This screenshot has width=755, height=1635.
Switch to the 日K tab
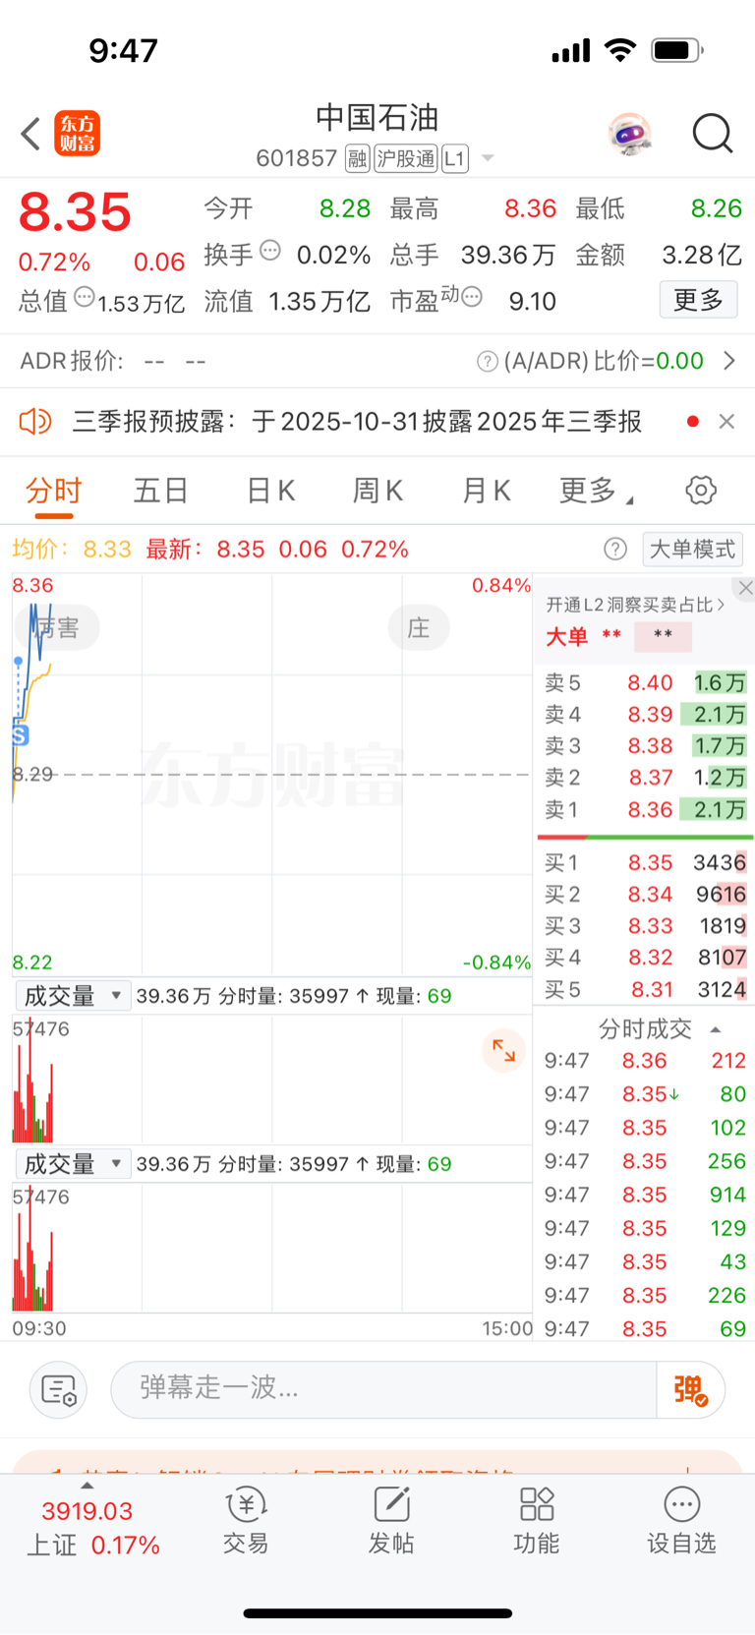[270, 491]
